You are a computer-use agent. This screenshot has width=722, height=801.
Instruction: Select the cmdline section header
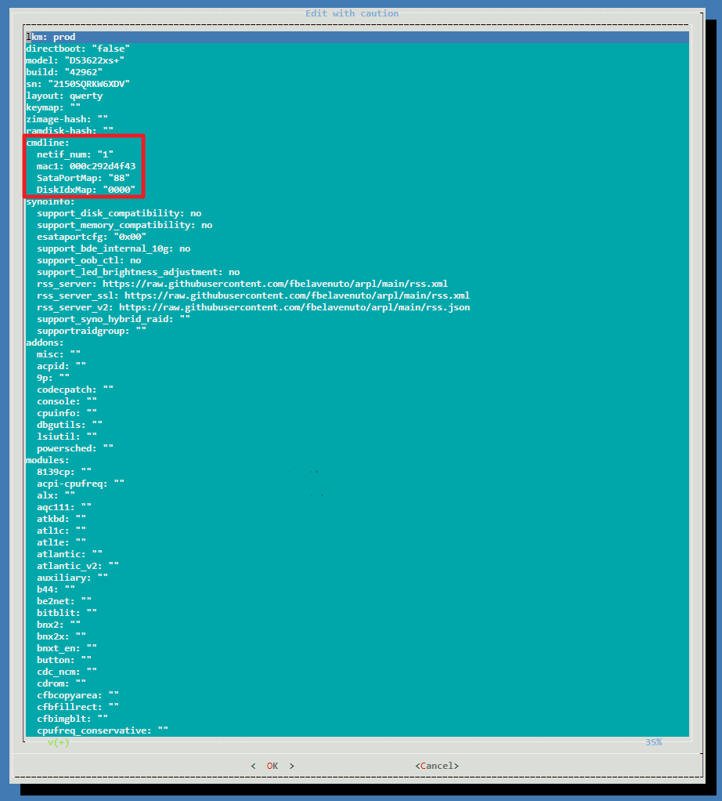[x=48, y=143]
